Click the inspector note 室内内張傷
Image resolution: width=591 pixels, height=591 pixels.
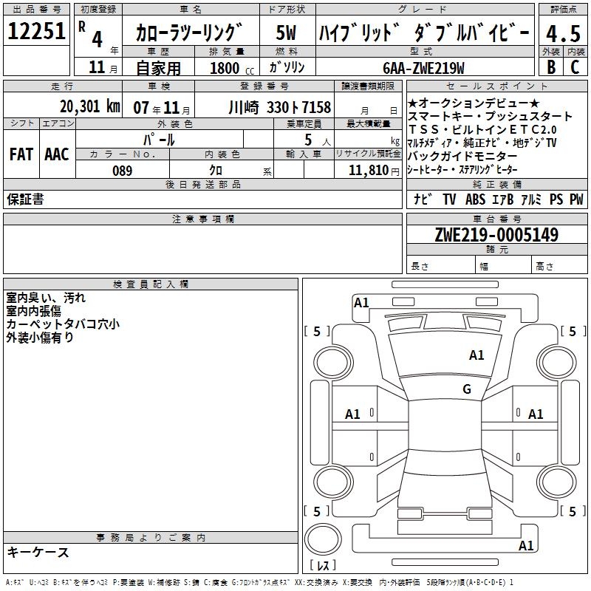point(33,311)
